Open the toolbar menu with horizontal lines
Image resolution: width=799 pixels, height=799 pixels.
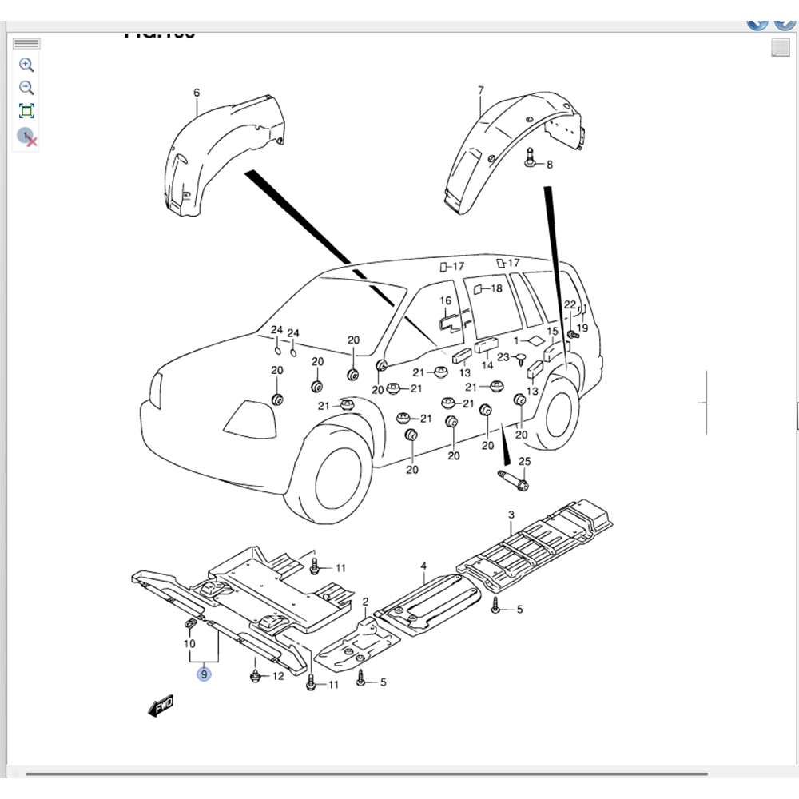[26, 41]
